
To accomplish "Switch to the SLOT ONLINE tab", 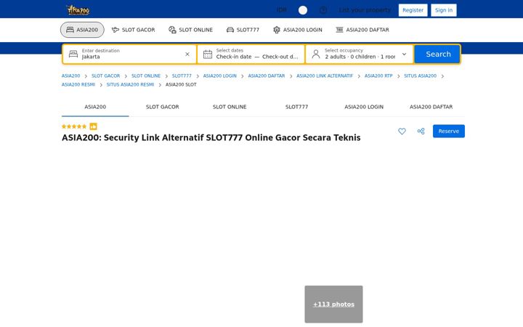I will pos(230,107).
